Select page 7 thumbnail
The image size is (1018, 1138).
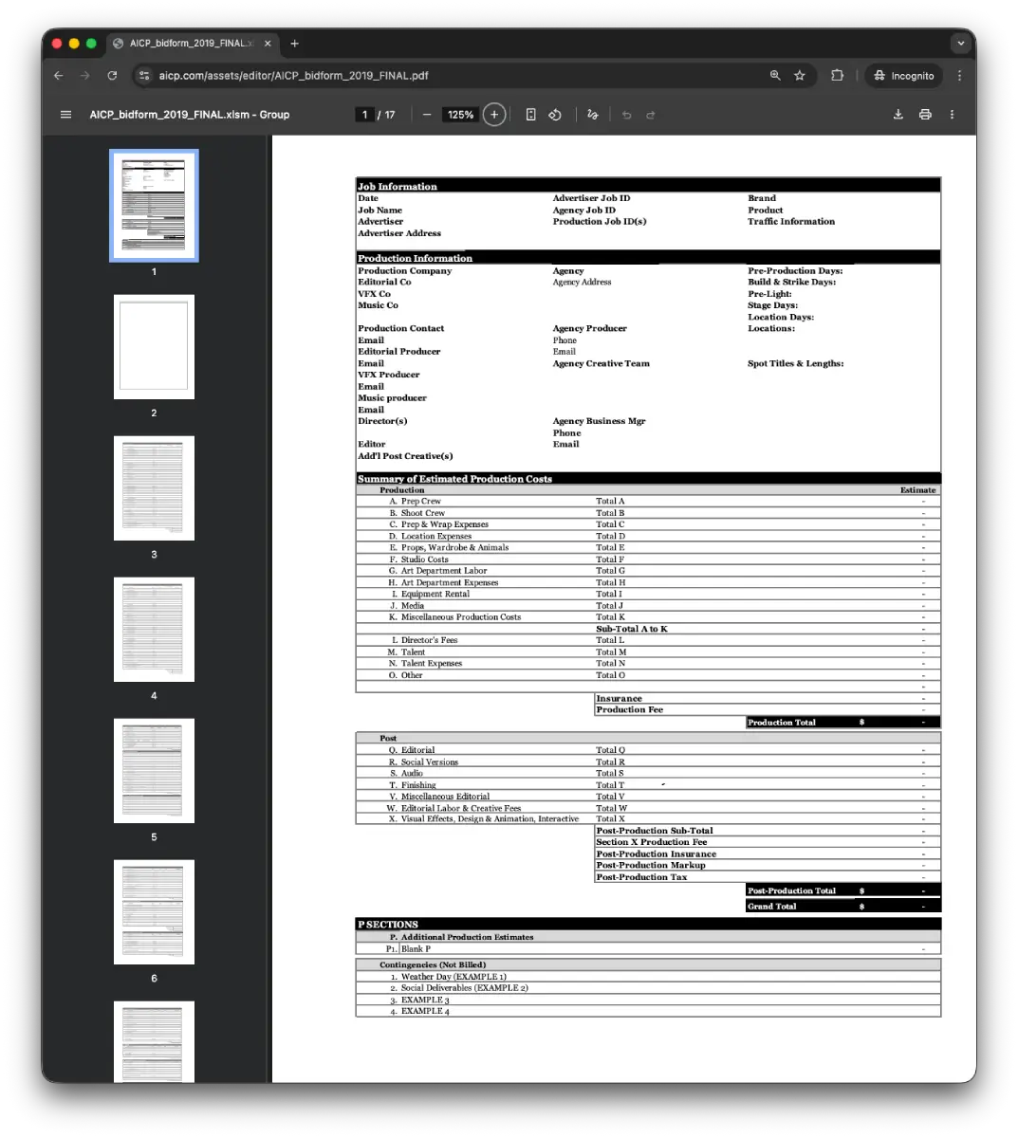pyautogui.click(x=154, y=1041)
